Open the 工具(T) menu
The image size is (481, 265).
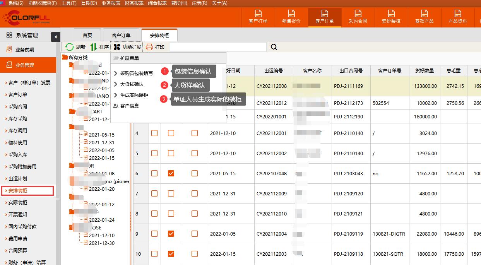point(69,3)
